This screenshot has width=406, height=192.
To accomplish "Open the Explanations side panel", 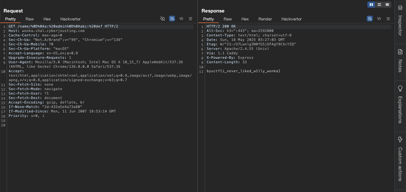I will coord(400,104).
